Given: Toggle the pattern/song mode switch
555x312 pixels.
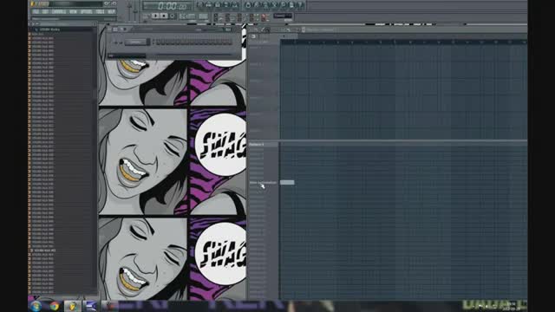Looking at the screenshot, I should (147, 16).
